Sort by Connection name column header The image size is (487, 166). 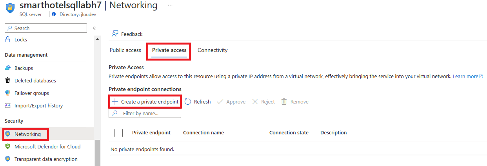coord(204,133)
